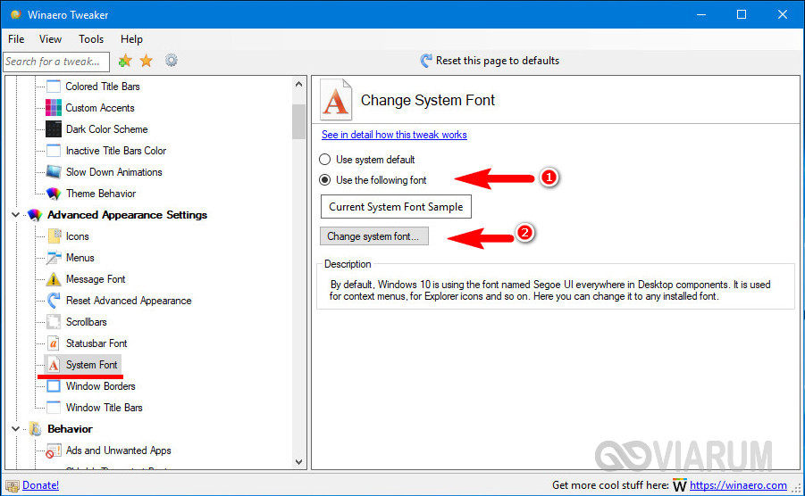Click the Reset Advanced Appearance arrow icon
Viewport: 805px width, 496px height.
pyautogui.click(x=54, y=301)
